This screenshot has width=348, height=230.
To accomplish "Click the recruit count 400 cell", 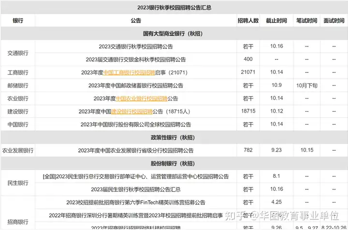I will point(248,59).
